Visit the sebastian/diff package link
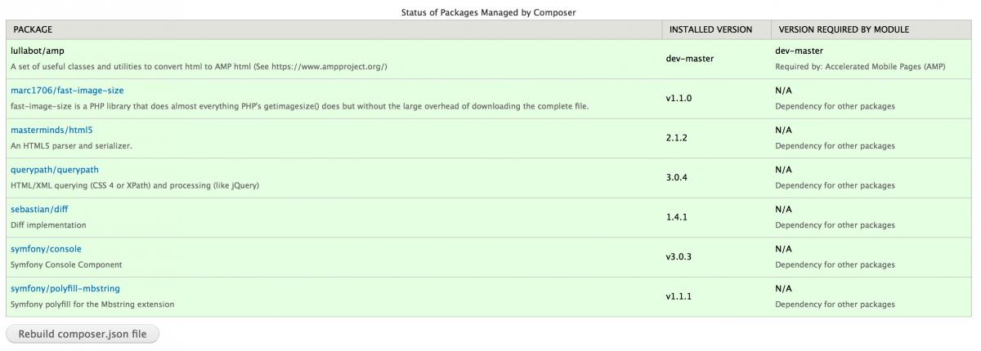Viewport: 981px width, 351px height. [39, 209]
